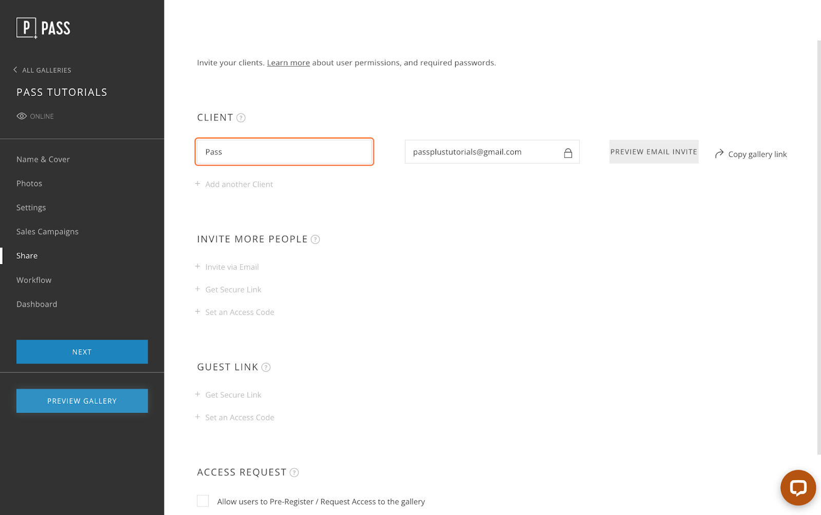Focus the client name field containing Pass
Image resolution: width=821 pixels, height=515 pixels.
point(284,152)
